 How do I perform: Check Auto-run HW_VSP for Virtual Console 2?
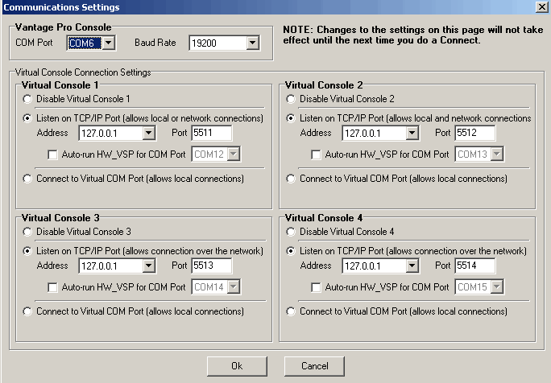[317, 154]
